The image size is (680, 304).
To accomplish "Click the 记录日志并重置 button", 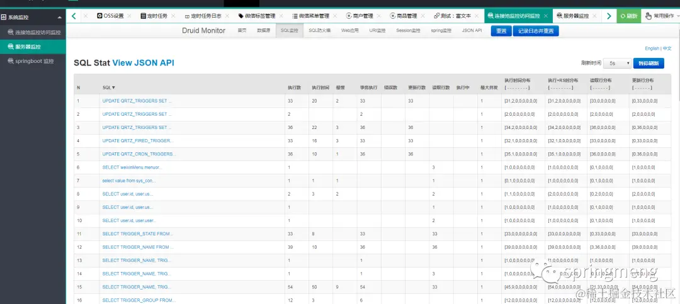I will tap(536, 31).
